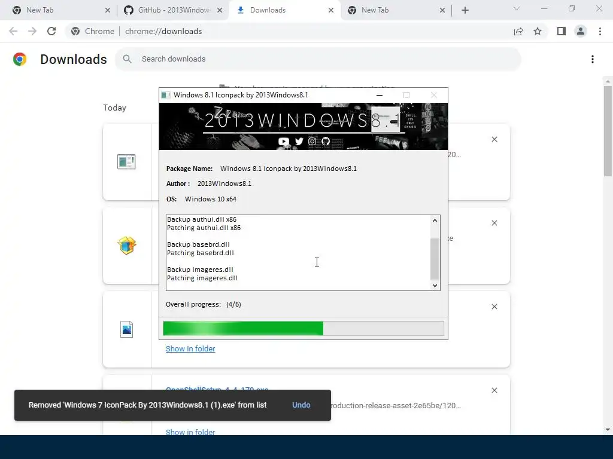Minimize the Iconpack installer window
Screen dimensions: 613x459
[379, 95]
